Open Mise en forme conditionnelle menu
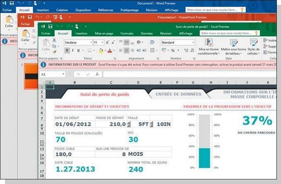The width and height of the screenshot is (281, 184). pyautogui.click(x=209, y=47)
